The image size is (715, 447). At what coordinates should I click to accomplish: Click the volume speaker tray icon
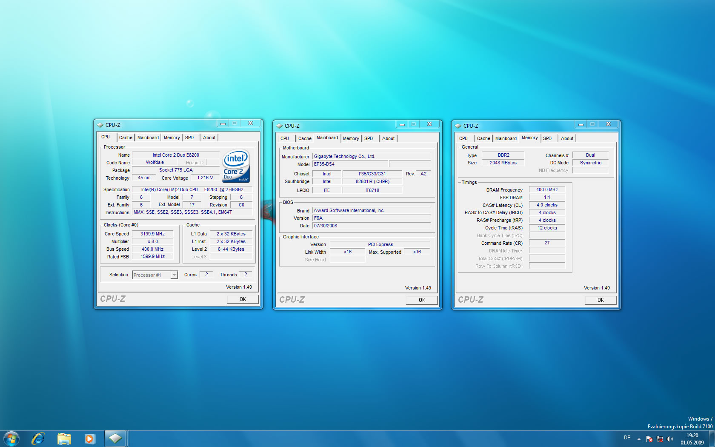pos(670,439)
